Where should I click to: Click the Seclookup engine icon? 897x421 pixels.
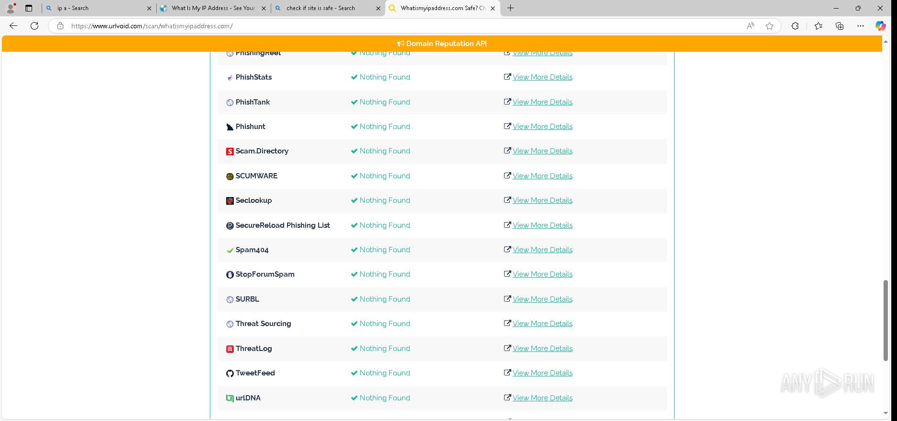[230, 201]
